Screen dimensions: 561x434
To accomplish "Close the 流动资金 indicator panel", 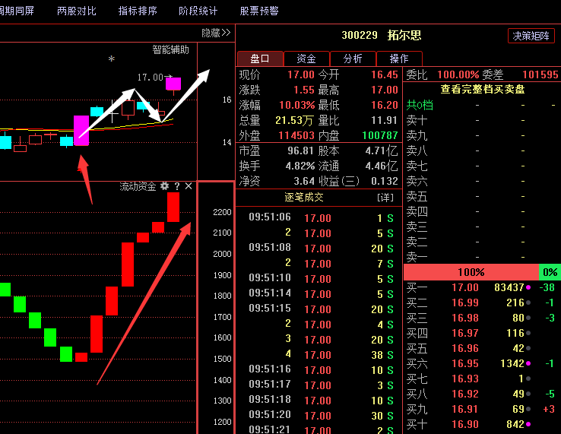I will (x=189, y=186).
